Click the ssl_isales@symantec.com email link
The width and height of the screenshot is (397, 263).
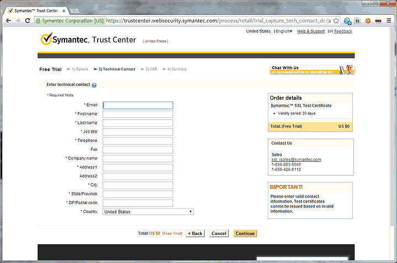296,160
